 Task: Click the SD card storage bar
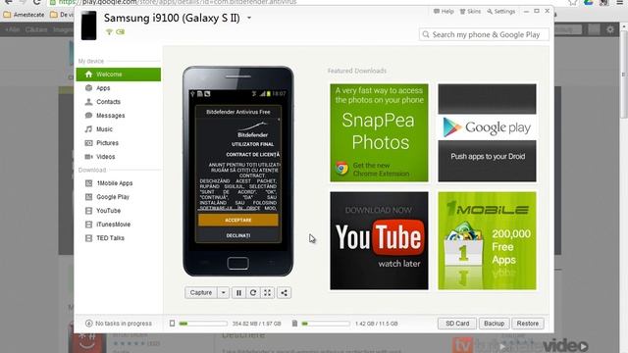coord(326,324)
